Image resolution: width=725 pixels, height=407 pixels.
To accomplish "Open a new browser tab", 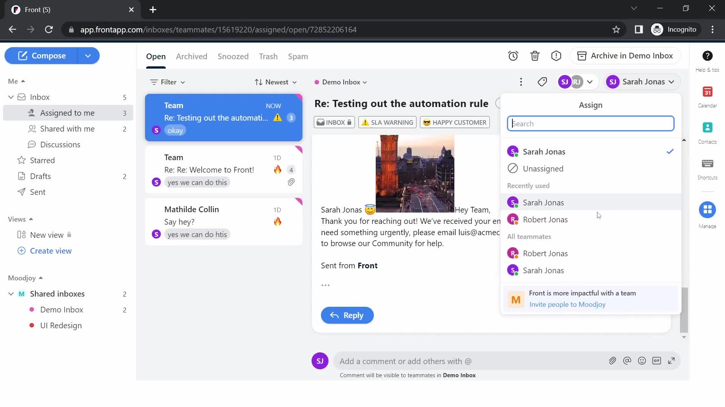I will tap(153, 9).
